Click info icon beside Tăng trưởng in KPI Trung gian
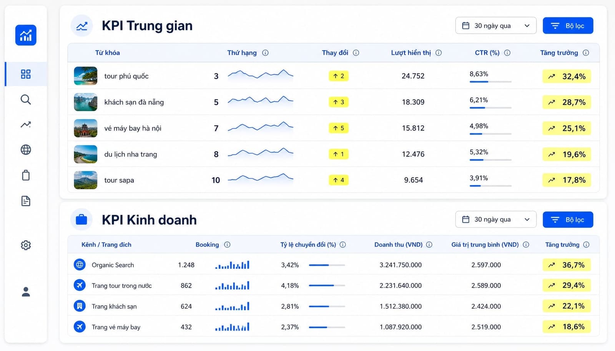This screenshot has width=615, height=351. tap(586, 53)
